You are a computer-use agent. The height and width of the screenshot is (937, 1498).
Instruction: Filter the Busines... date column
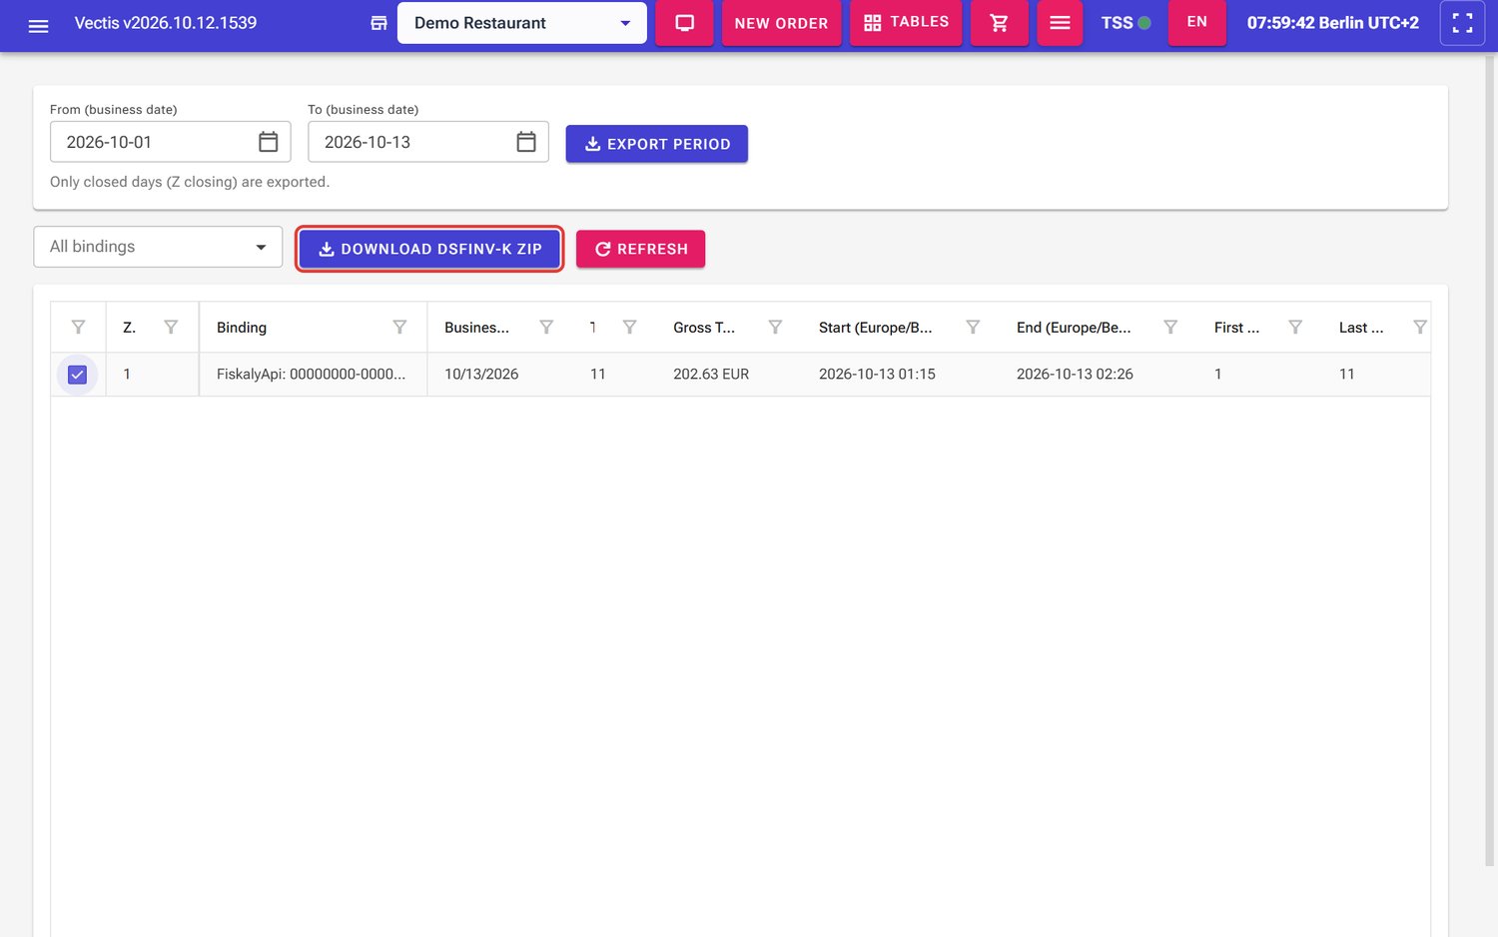coord(546,328)
